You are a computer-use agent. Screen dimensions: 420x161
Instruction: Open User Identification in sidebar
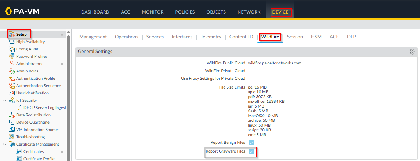(x=32, y=93)
